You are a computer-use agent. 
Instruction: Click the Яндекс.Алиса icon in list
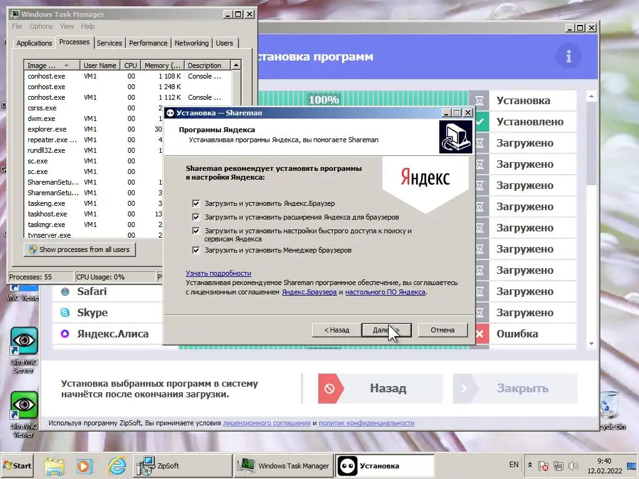[65, 334]
